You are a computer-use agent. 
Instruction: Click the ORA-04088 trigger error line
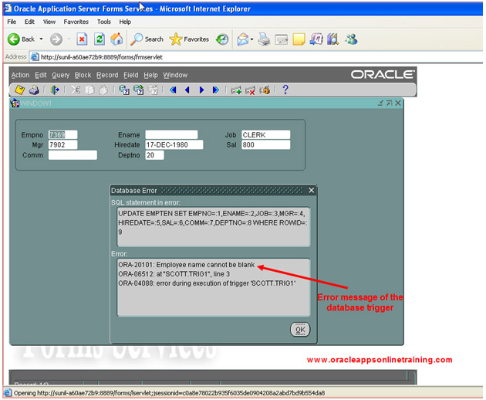[207, 283]
